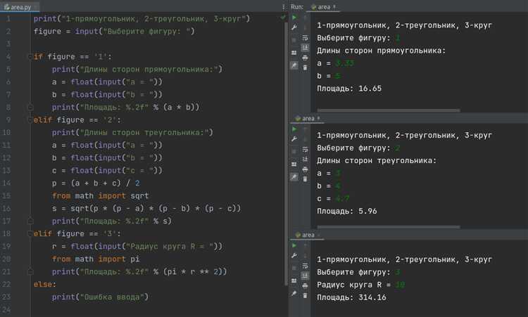Restore layout in the triangle output panel
Image resolution: width=528 pixels, height=317 pixels.
click(294, 164)
